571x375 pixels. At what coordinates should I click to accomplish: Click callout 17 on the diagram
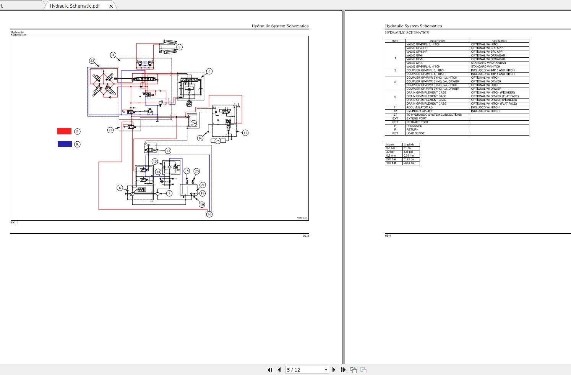245,133
